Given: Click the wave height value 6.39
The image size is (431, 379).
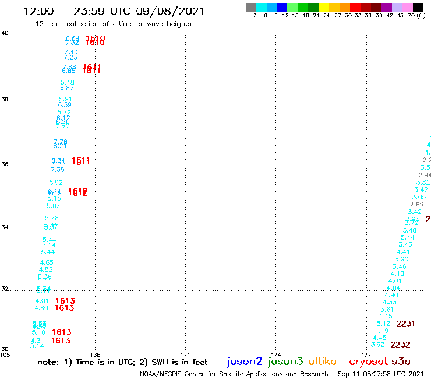Looking at the screenshot, I should [65, 105].
